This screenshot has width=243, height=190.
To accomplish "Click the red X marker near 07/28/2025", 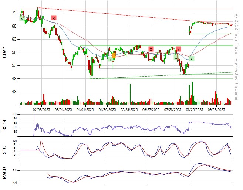I will click(178, 49).
